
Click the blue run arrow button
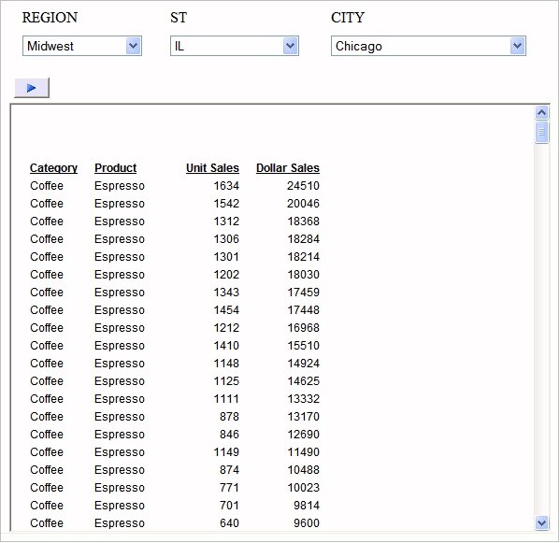click(x=32, y=88)
